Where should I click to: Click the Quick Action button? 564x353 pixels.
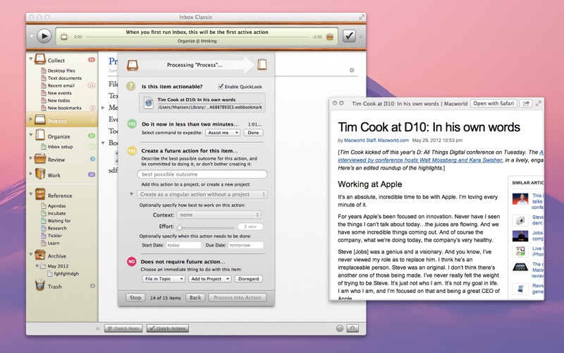[x=168, y=328]
